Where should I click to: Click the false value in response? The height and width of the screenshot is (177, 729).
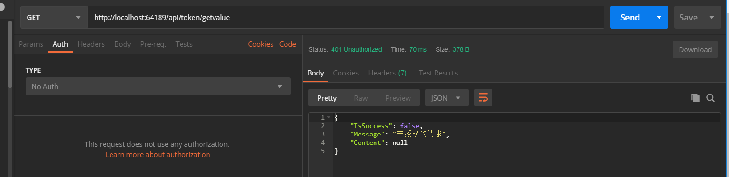pyautogui.click(x=410, y=126)
